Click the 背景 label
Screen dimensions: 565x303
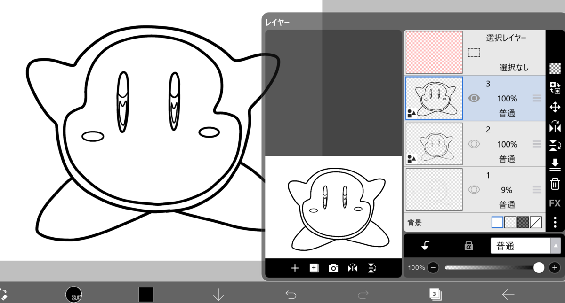(414, 223)
